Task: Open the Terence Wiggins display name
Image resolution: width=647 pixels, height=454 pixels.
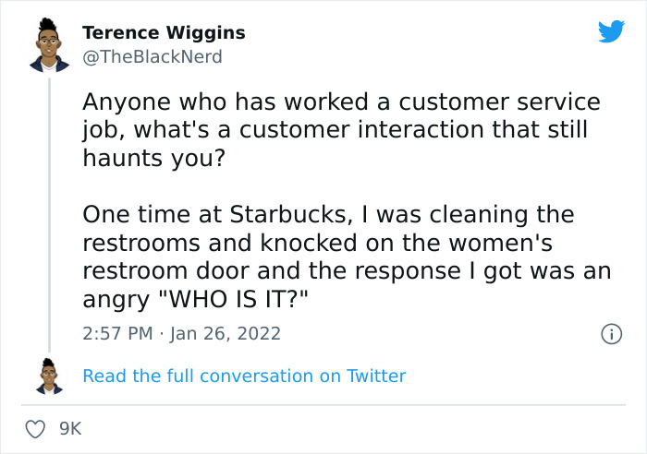Action: pos(164,33)
